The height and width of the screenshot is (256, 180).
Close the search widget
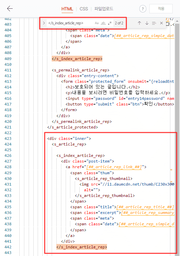click(161, 23)
